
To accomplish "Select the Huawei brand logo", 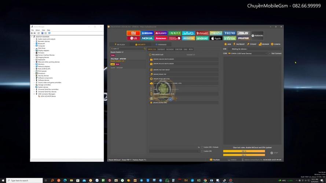I will [161, 33].
